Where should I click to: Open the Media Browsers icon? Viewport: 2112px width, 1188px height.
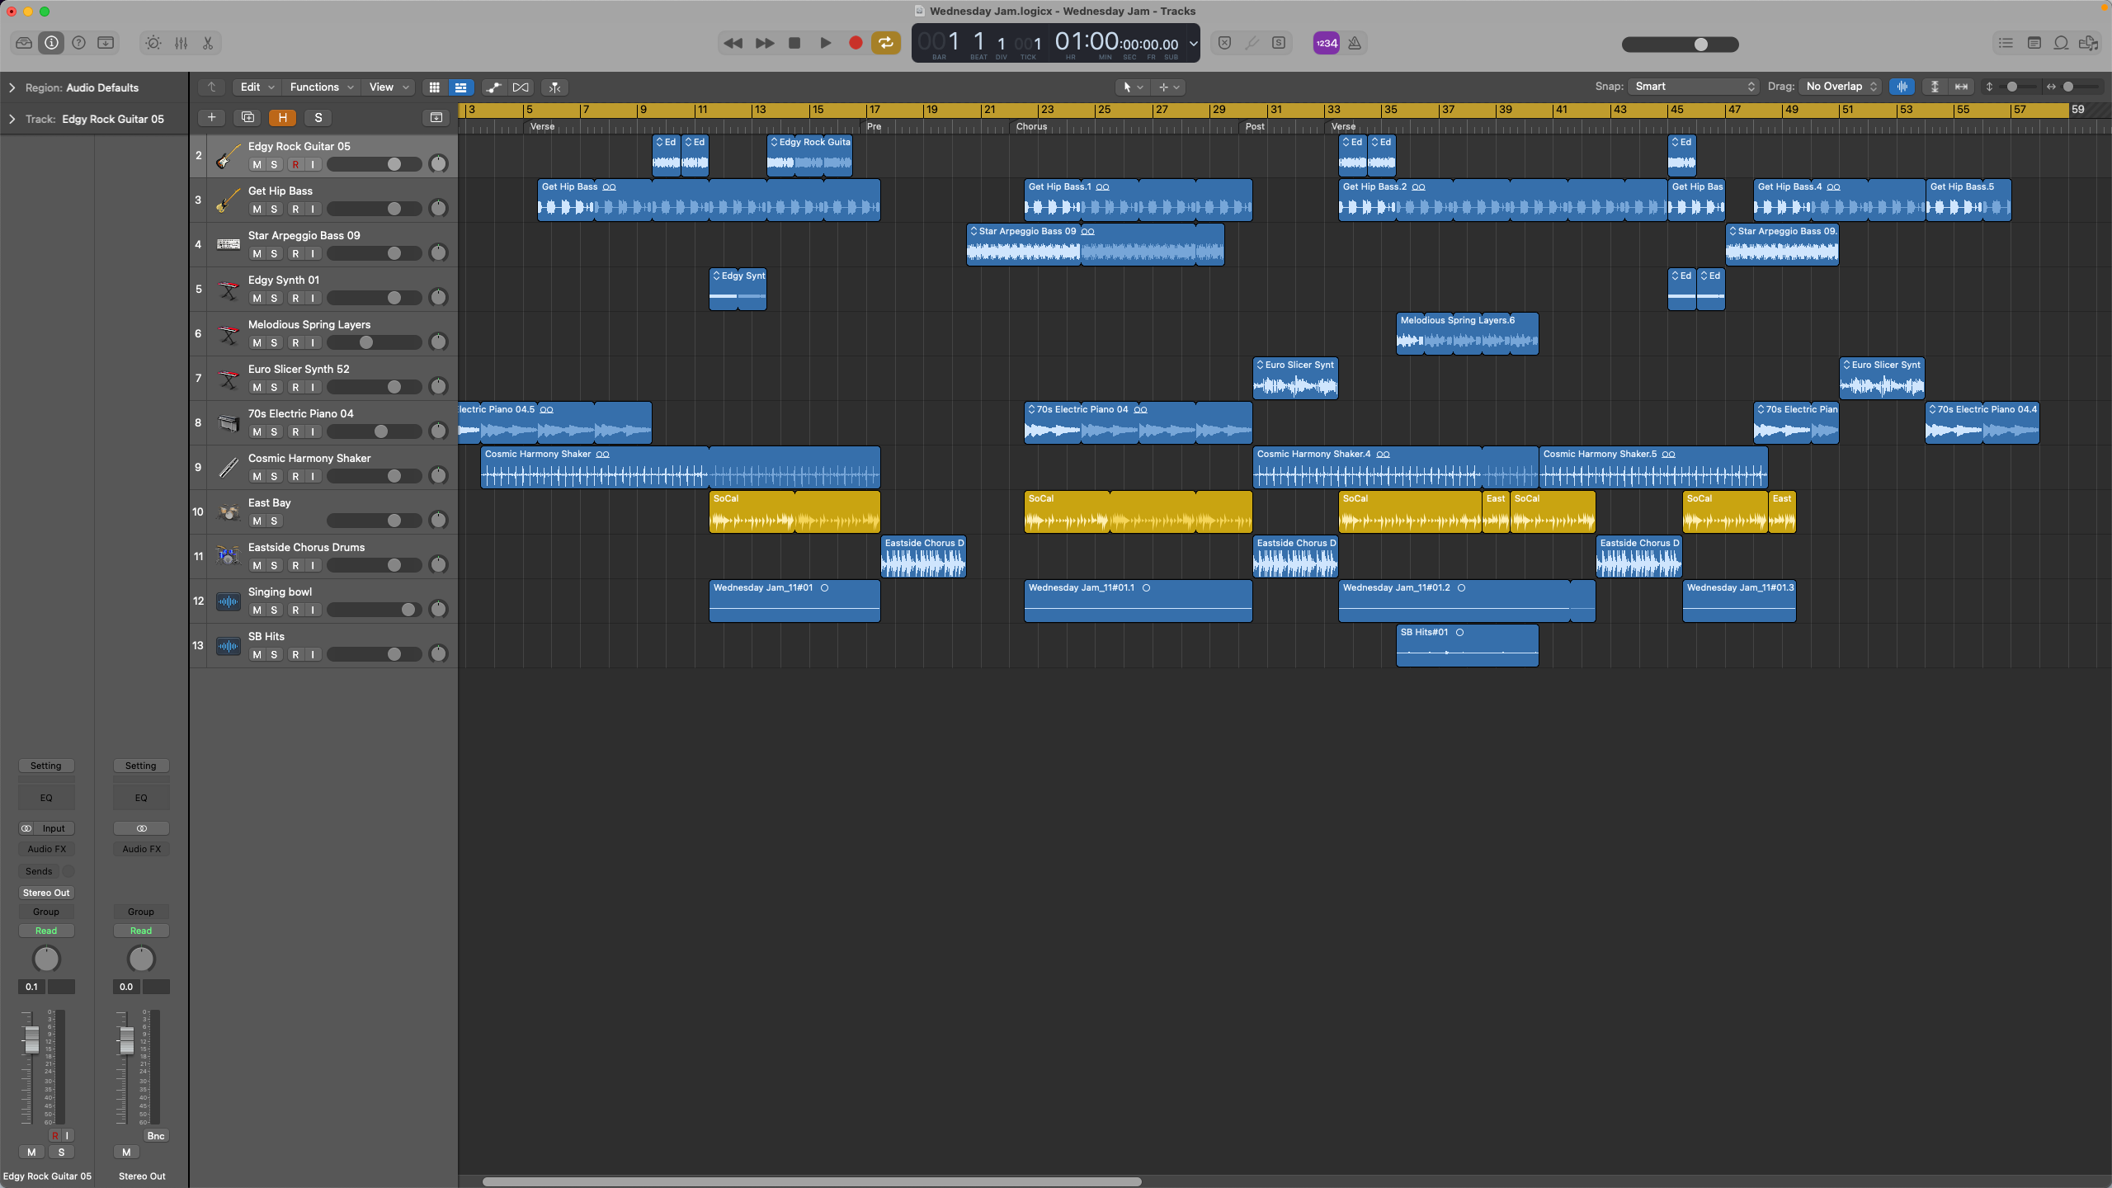[x=2089, y=43]
